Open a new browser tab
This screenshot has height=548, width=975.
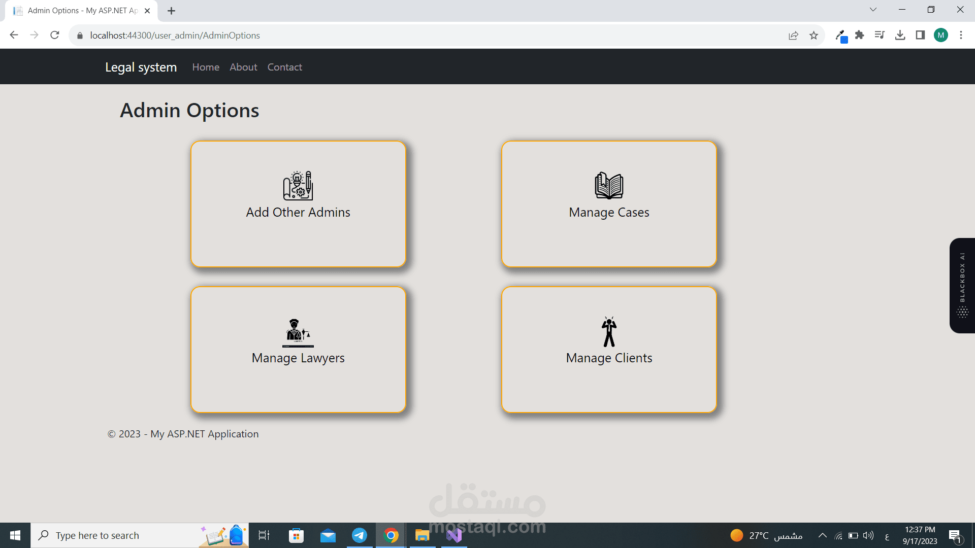click(x=172, y=11)
